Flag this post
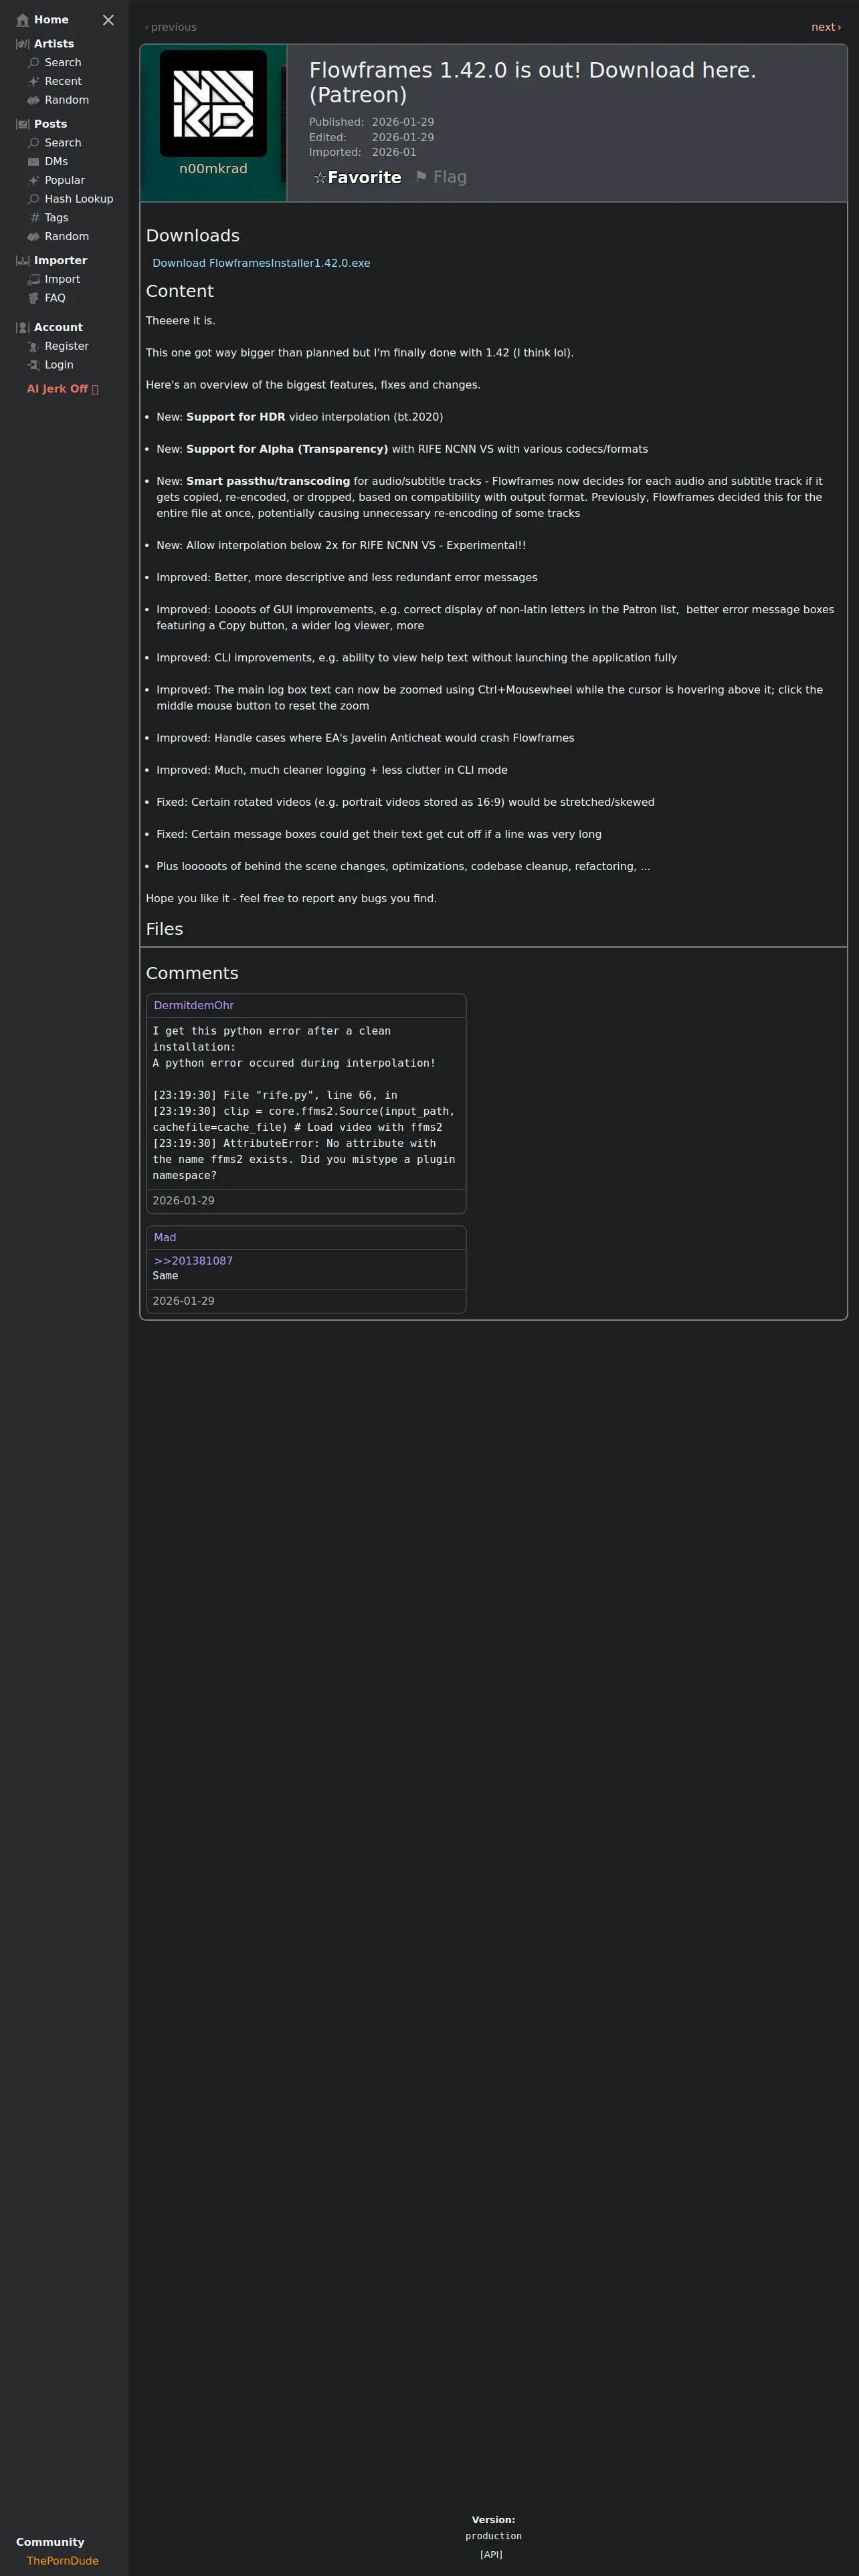This screenshot has width=859, height=2576. tap(441, 177)
